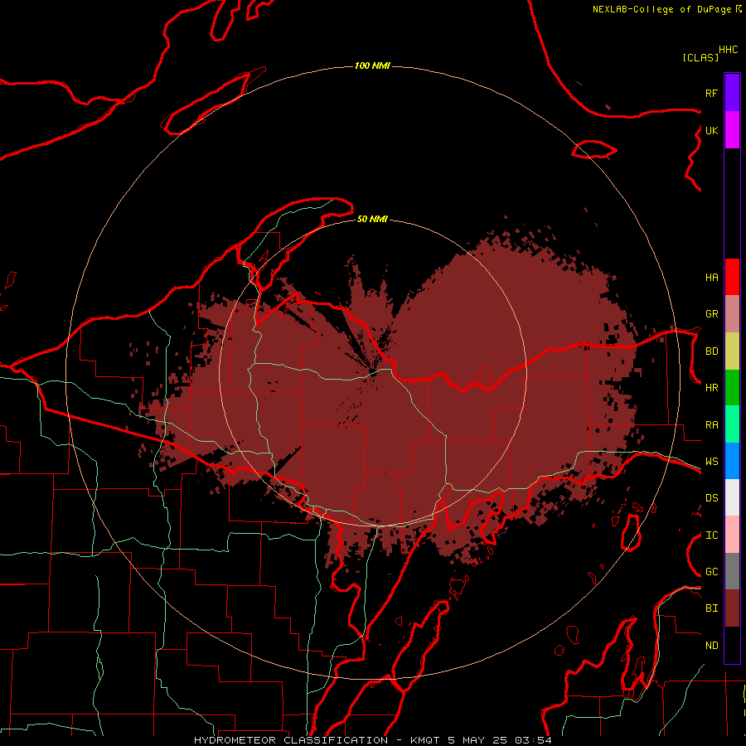Click the GC legend label

711,572
